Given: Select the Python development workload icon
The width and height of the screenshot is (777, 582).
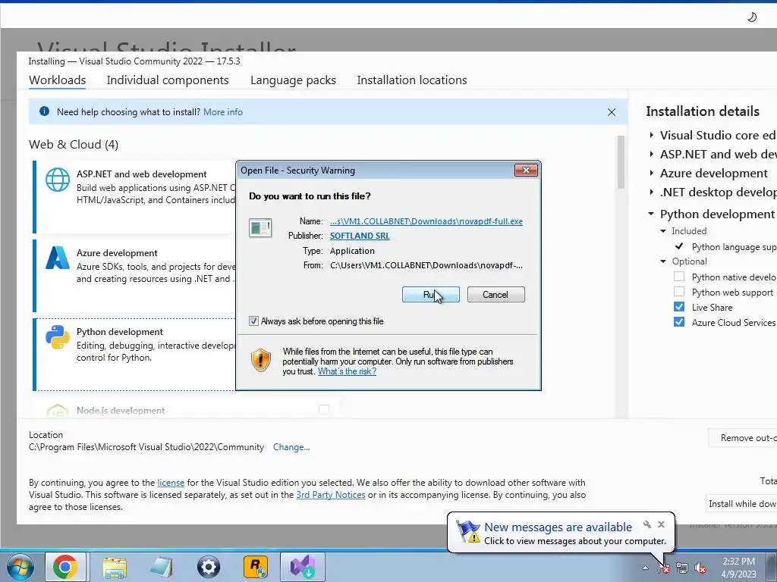Looking at the screenshot, I should coord(58,337).
